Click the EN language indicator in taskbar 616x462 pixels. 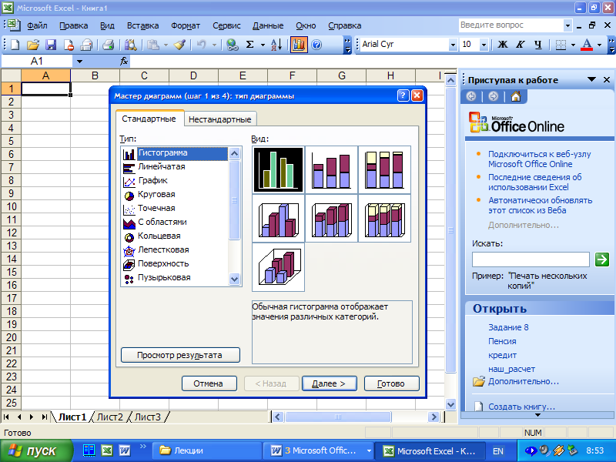pos(498,451)
